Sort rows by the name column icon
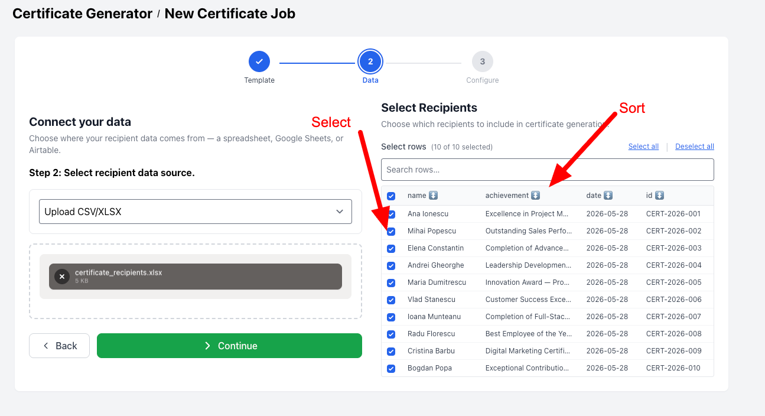Viewport: 765px width, 416px height. [x=433, y=196]
